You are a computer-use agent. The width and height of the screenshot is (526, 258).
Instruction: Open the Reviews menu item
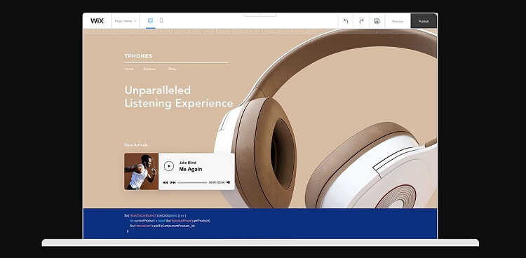point(149,69)
